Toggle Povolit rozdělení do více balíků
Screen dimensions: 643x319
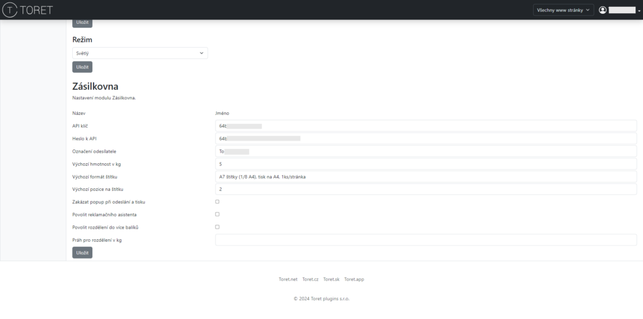[x=217, y=227]
